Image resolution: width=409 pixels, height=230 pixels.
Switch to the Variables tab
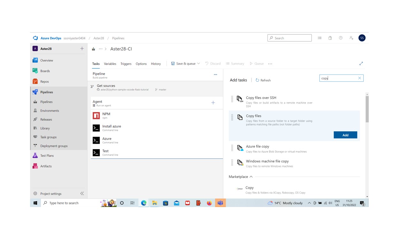pyautogui.click(x=110, y=64)
